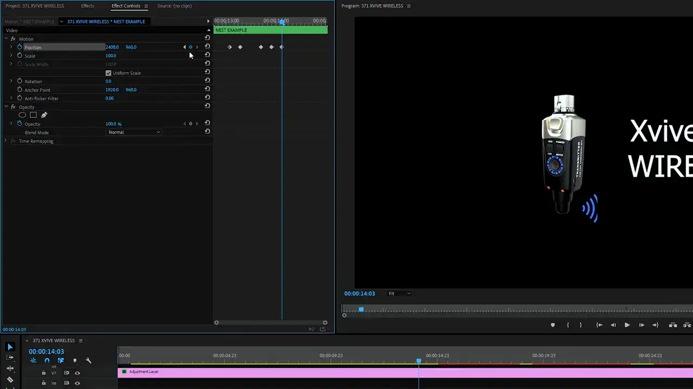The width and height of the screenshot is (693, 389).
Task: Click Add Marker in Program monitor
Action: click(x=553, y=325)
